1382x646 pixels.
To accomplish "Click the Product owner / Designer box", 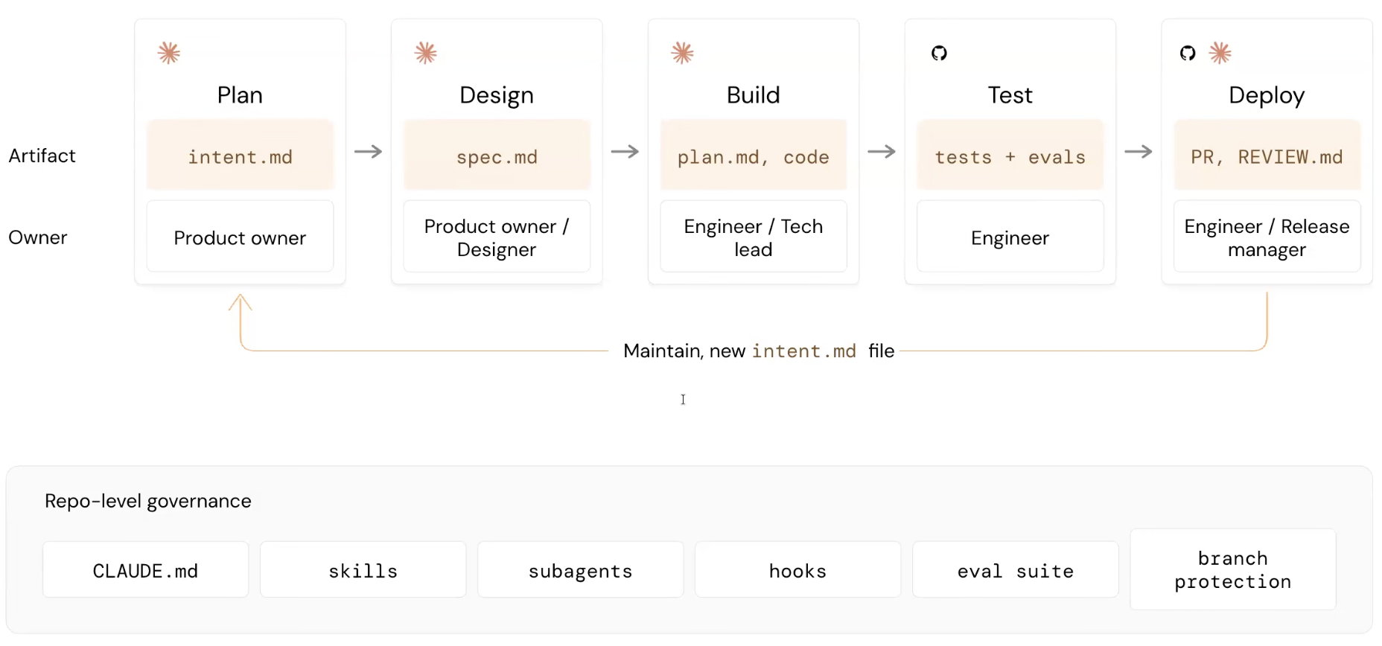I will (x=497, y=236).
